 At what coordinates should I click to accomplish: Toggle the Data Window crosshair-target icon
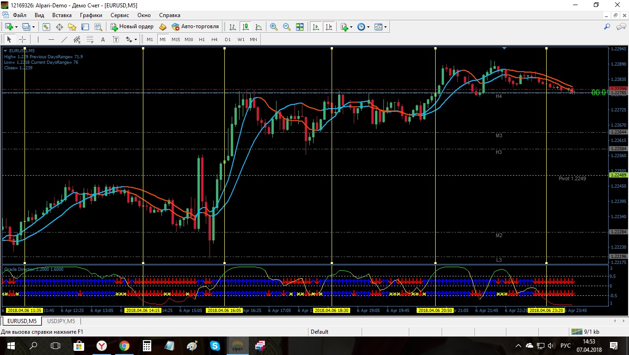coord(59,27)
